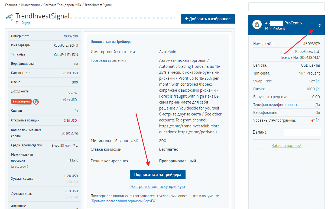The height and width of the screenshot is (209, 328).
Task: Click the Баланс: label in right panel
Action: pyautogui.click(x=260, y=132)
